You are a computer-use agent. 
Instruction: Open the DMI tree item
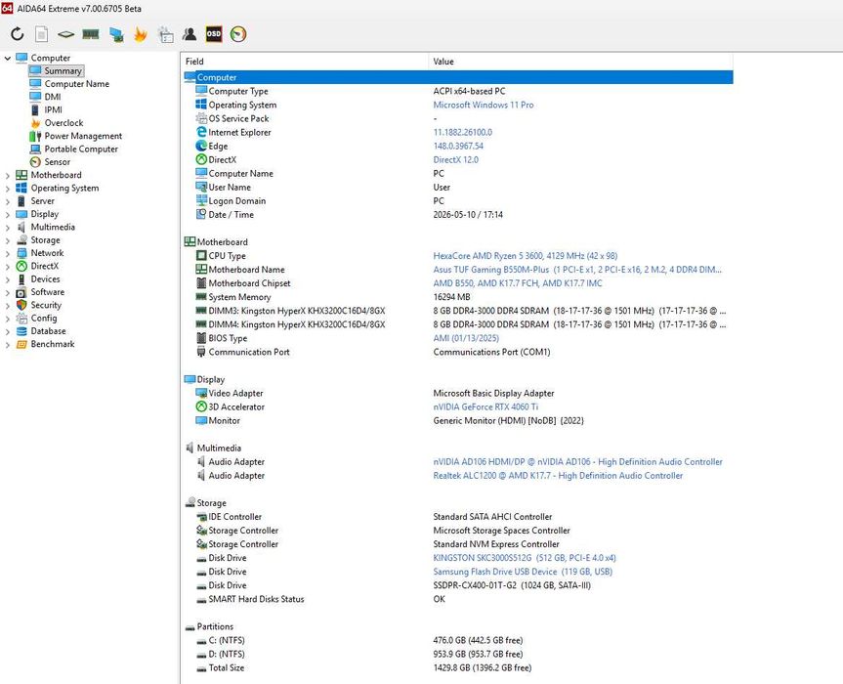[x=53, y=97]
